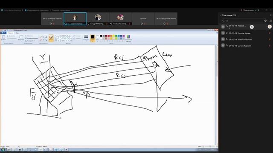Select the ЭР-11-18 participant video tile
Screen dimensions: 273x153
tap(166, 19)
